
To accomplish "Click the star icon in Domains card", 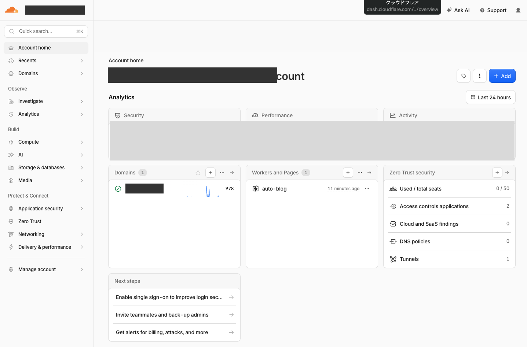I will [198, 173].
